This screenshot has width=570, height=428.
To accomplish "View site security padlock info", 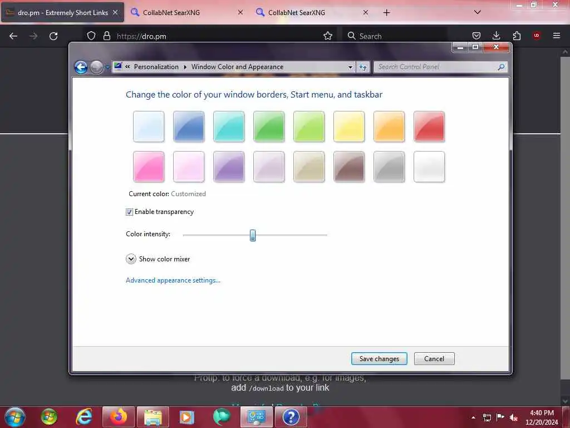I will [x=106, y=36].
